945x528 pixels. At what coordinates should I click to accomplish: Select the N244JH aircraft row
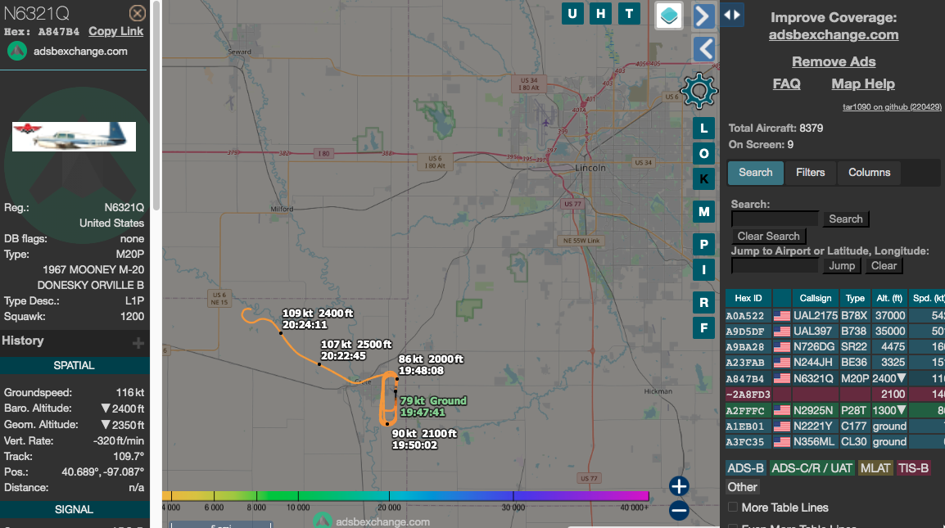[835, 363]
